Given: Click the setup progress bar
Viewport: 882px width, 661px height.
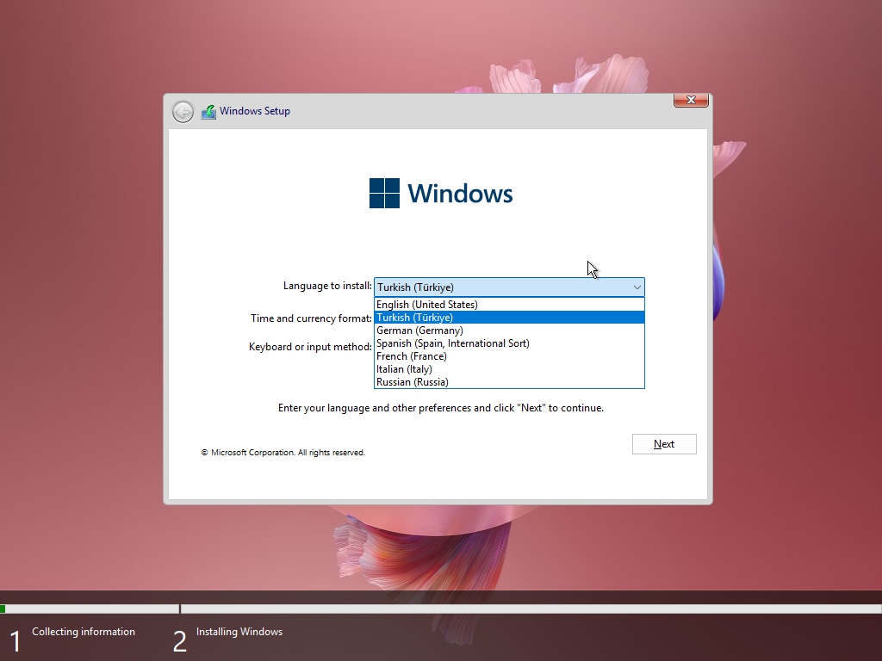Looking at the screenshot, I should coord(441,608).
